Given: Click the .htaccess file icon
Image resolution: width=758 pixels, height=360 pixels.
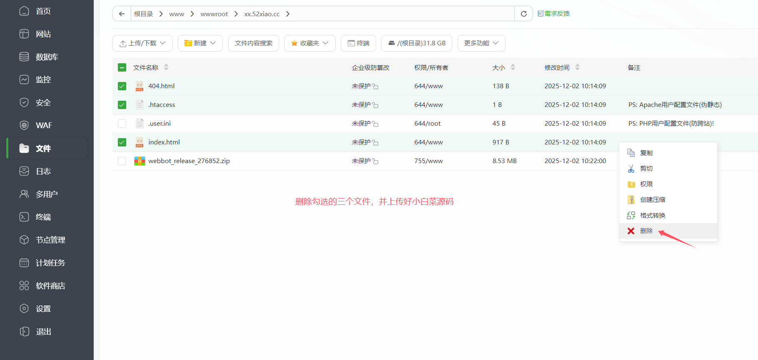Looking at the screenshot, I should pyautogui.click(x=140, y=105).
